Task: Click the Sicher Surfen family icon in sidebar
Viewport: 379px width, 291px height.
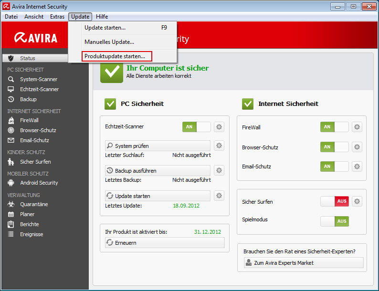Action: pyautogui.click(x=11, y=162)
